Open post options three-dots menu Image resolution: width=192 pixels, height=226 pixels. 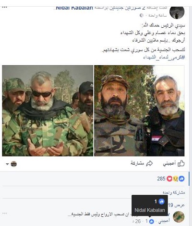pos(5,7)
